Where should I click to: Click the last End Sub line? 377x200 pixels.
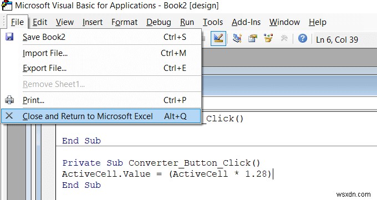click(81, 185)
